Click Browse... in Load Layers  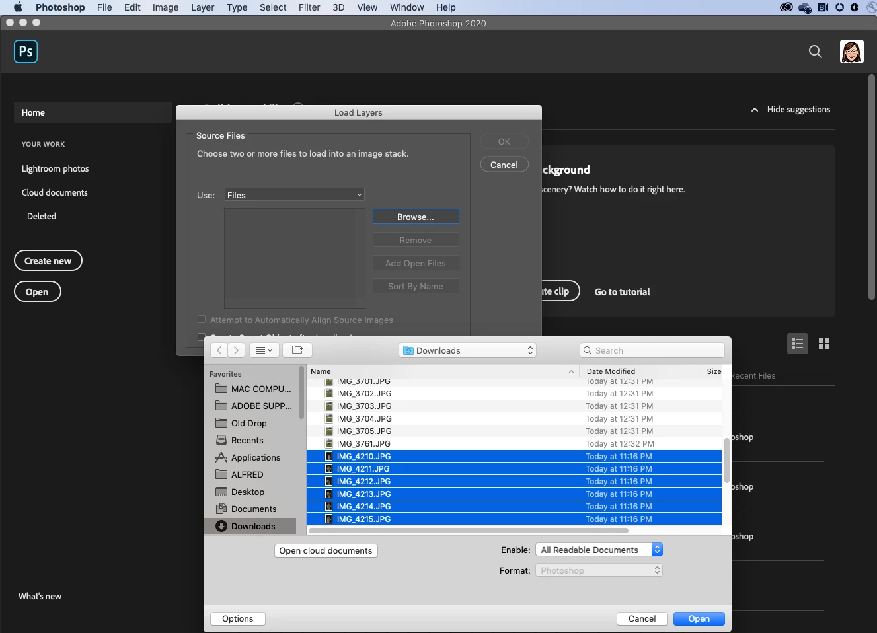pos(416,217)
